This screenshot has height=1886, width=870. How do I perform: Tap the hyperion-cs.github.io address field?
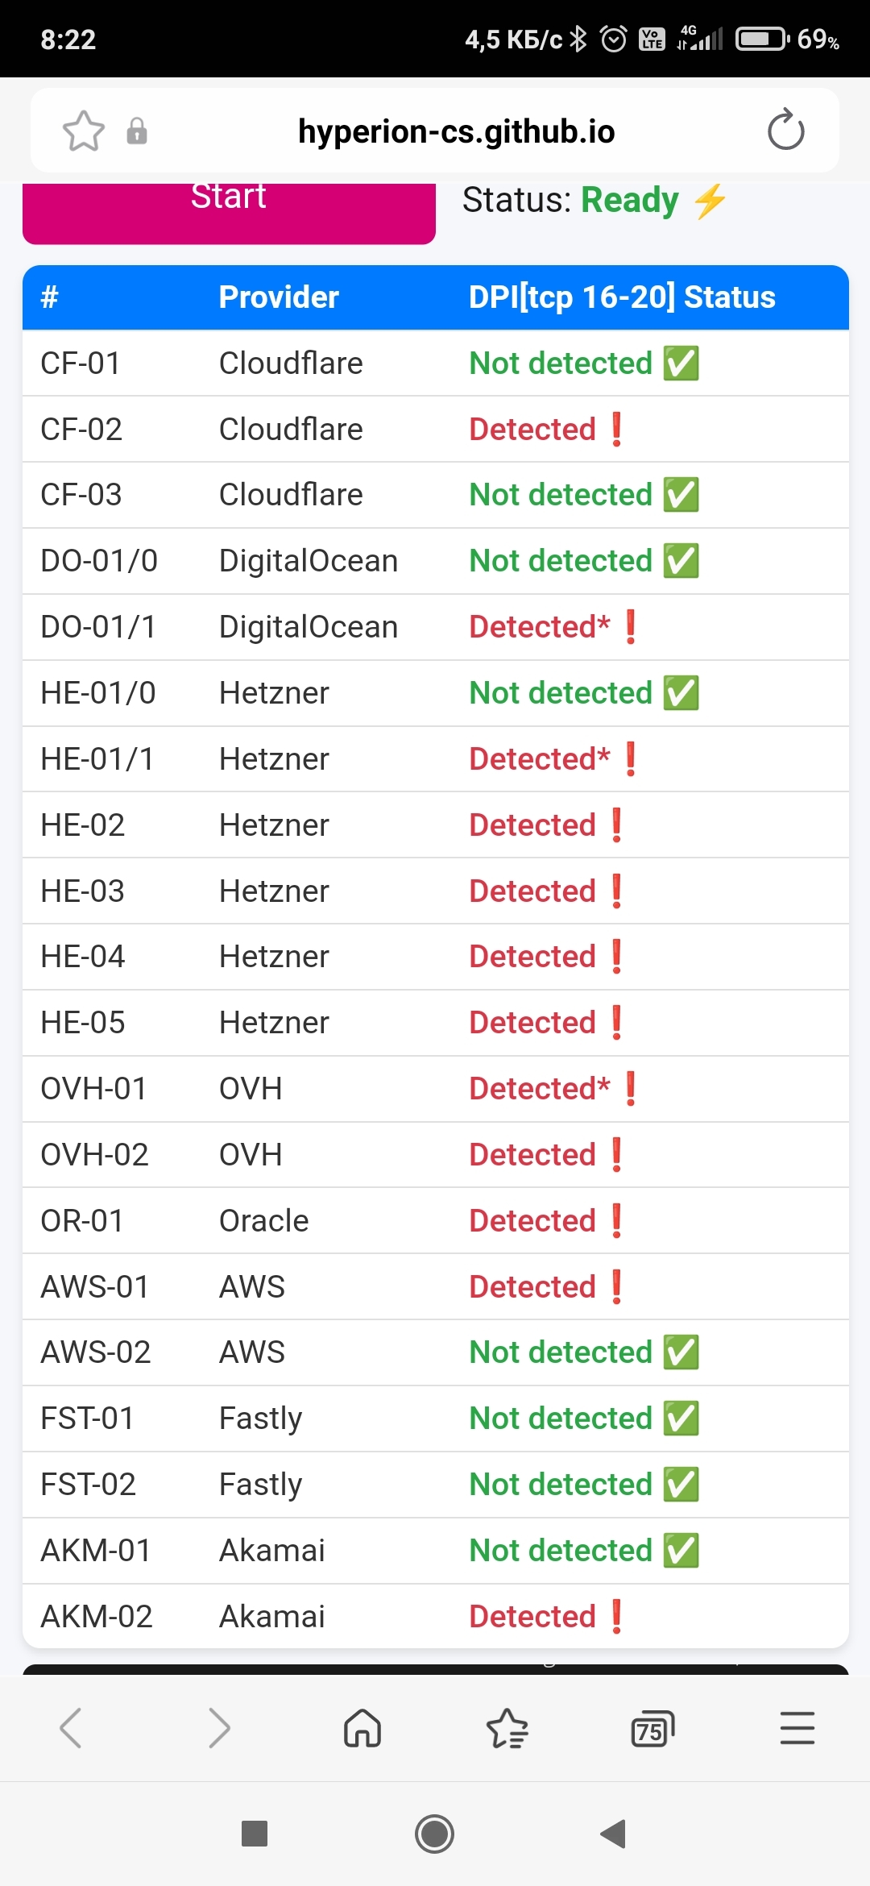(x=456, y=131)
